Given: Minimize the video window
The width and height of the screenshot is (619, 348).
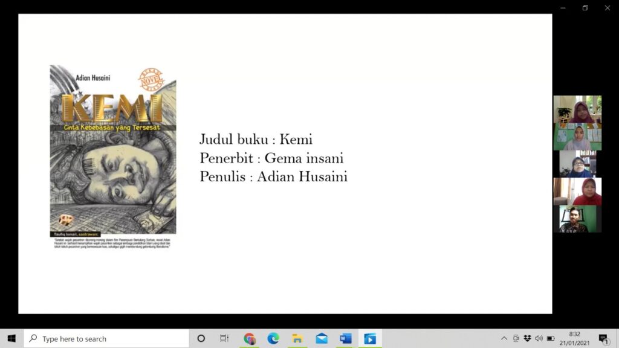Looking at the screenshot, I should click(563, 8).
